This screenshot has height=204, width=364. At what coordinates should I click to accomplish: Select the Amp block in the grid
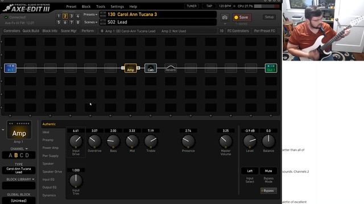(130, 68)
